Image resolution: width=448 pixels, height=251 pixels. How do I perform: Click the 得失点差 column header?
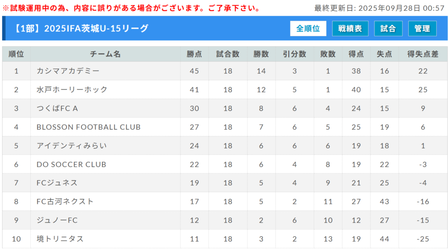(x=423, y=54)
